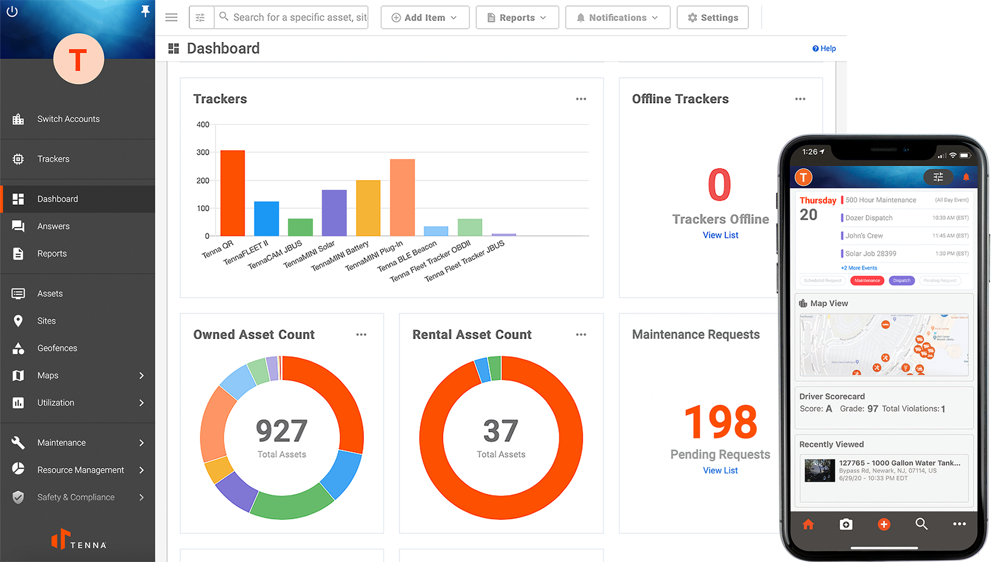The width and height of the screenshot is (991, 562).
Task: Tap the T avatar in phone header
Action: pyautogui.click(x=804, y=178)
